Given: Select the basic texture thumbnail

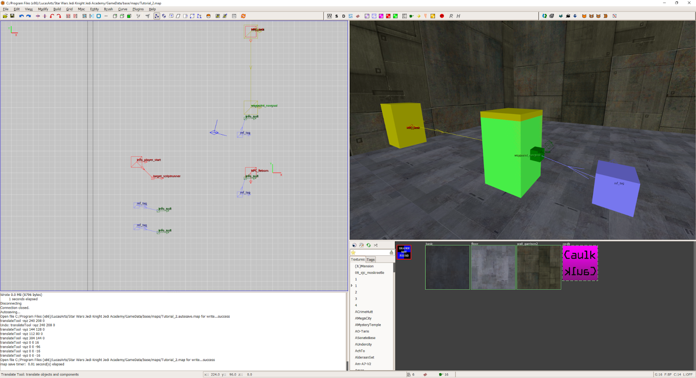Looking at the screenshot, I should tap(447, 267).
